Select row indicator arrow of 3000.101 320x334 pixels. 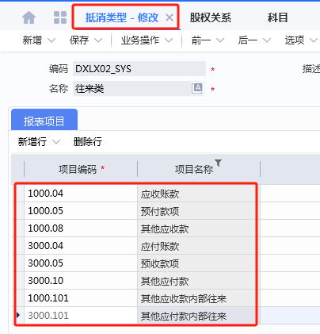coord(18,315)
